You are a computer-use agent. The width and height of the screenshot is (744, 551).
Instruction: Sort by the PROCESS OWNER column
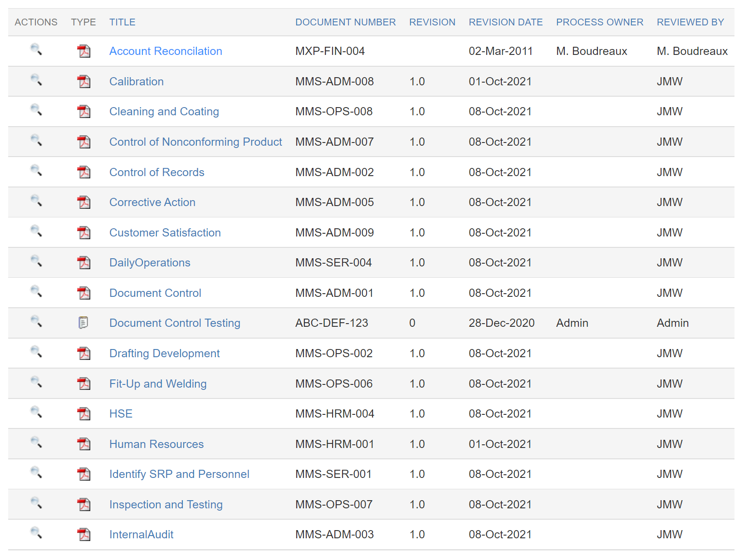[x=600, y=22]
